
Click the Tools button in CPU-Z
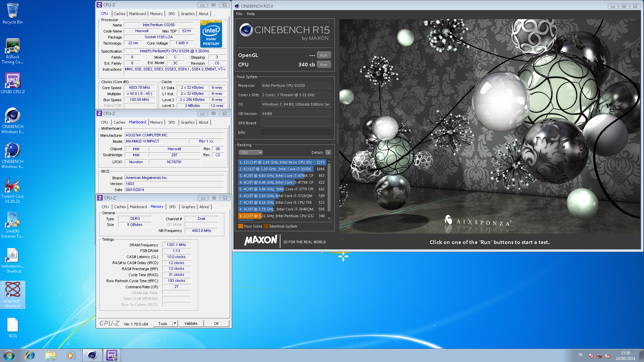[163, 323]
